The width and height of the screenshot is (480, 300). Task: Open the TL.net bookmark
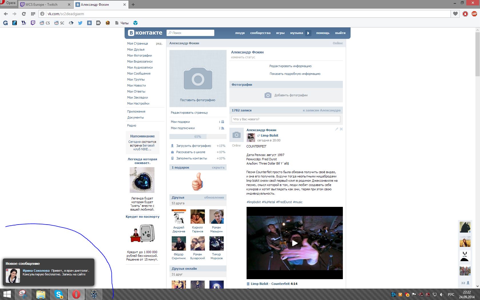(24, 23)
